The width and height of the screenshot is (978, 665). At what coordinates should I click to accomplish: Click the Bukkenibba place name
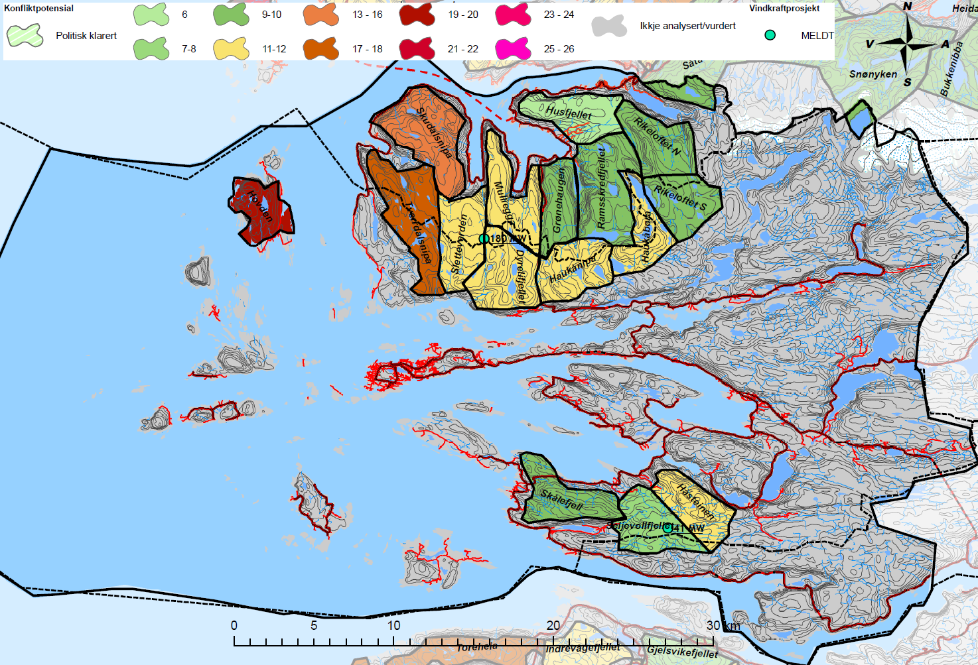pyautogui.click(x=951, y=69)
